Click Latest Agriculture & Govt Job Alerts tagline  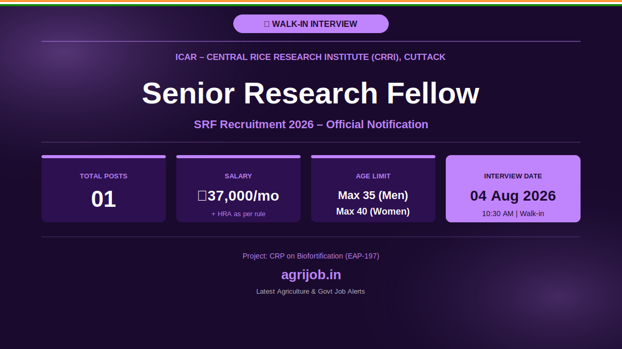click(x=310, y=292)
